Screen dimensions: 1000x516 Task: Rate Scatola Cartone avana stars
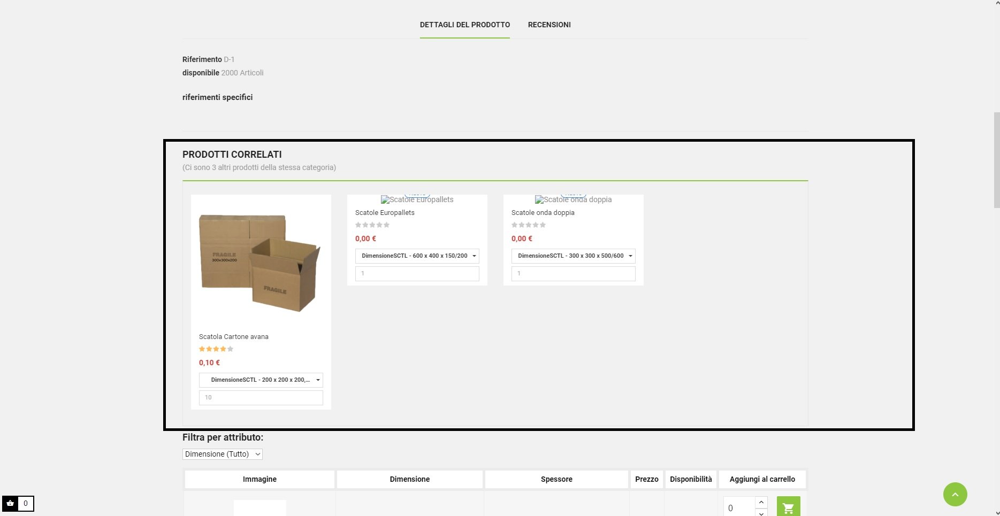click(x=216, y=349)
